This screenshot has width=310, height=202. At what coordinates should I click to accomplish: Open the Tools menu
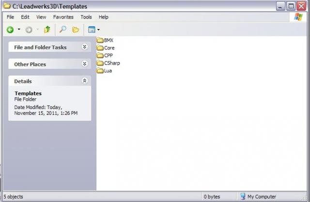coord(86,17)
